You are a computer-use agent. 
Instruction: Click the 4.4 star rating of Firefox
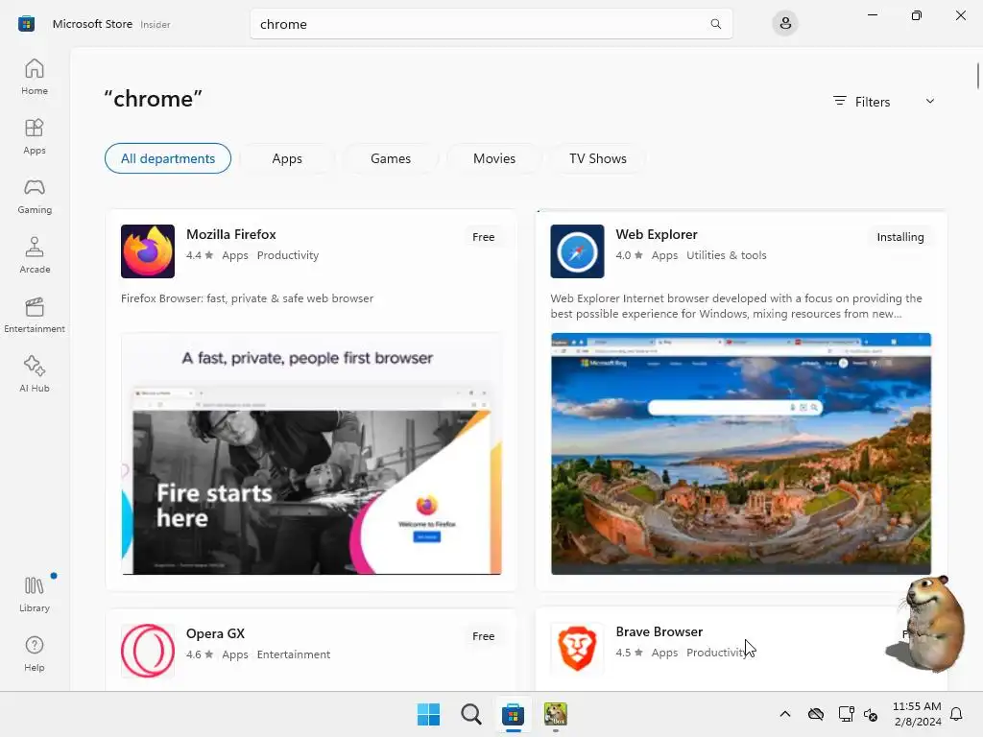[200, 255]
